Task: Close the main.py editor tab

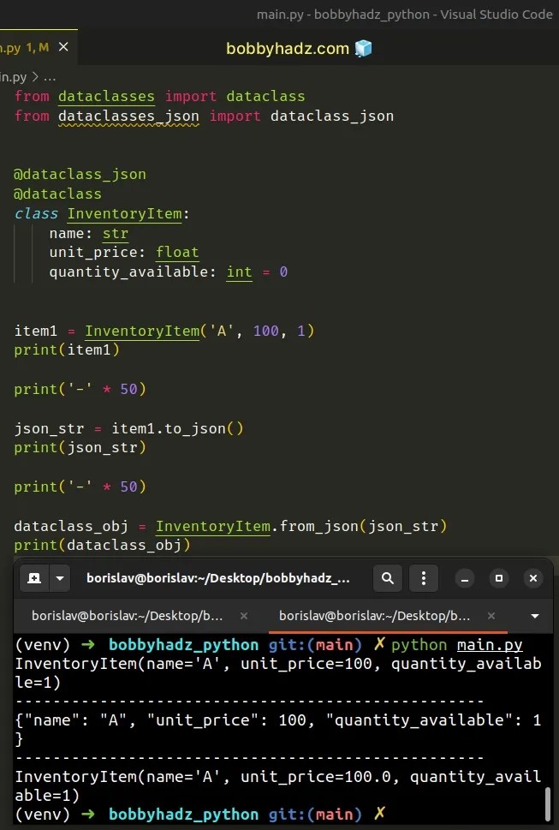Action: coord(63,47)
